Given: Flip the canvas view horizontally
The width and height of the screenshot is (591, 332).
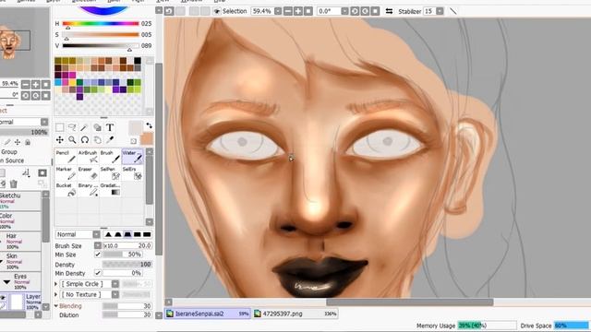Looking at the screenshot, I should tap(389, 11).
